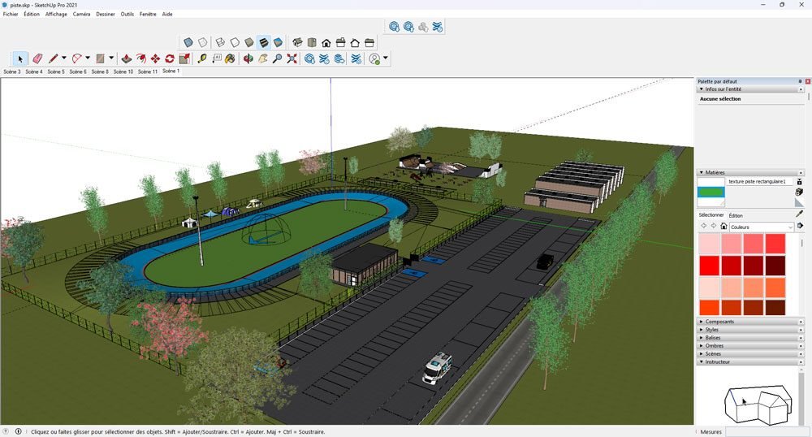Collapse the Matières panel
Image resolution: width=812 pixels, height=437 pixels.
702,172
